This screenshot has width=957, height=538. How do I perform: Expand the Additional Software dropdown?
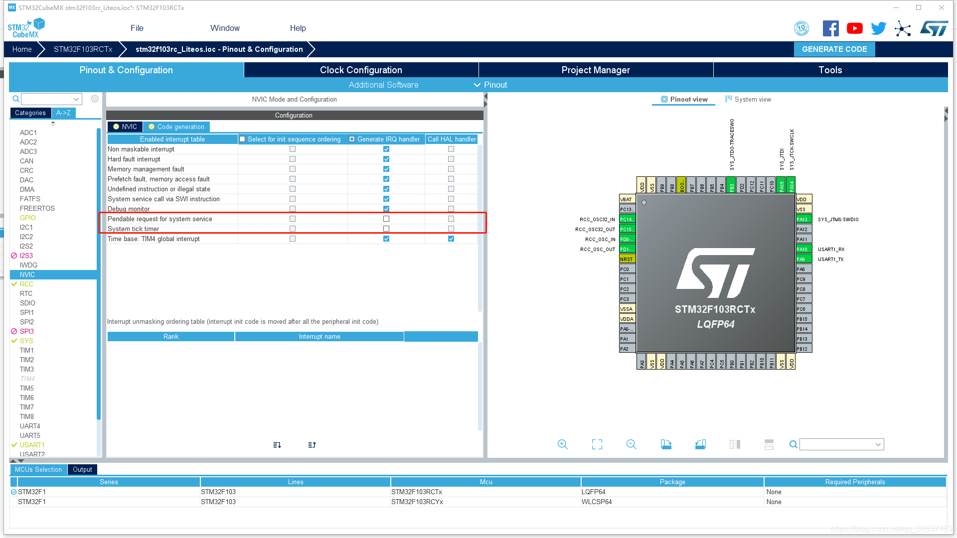point(383,85)
